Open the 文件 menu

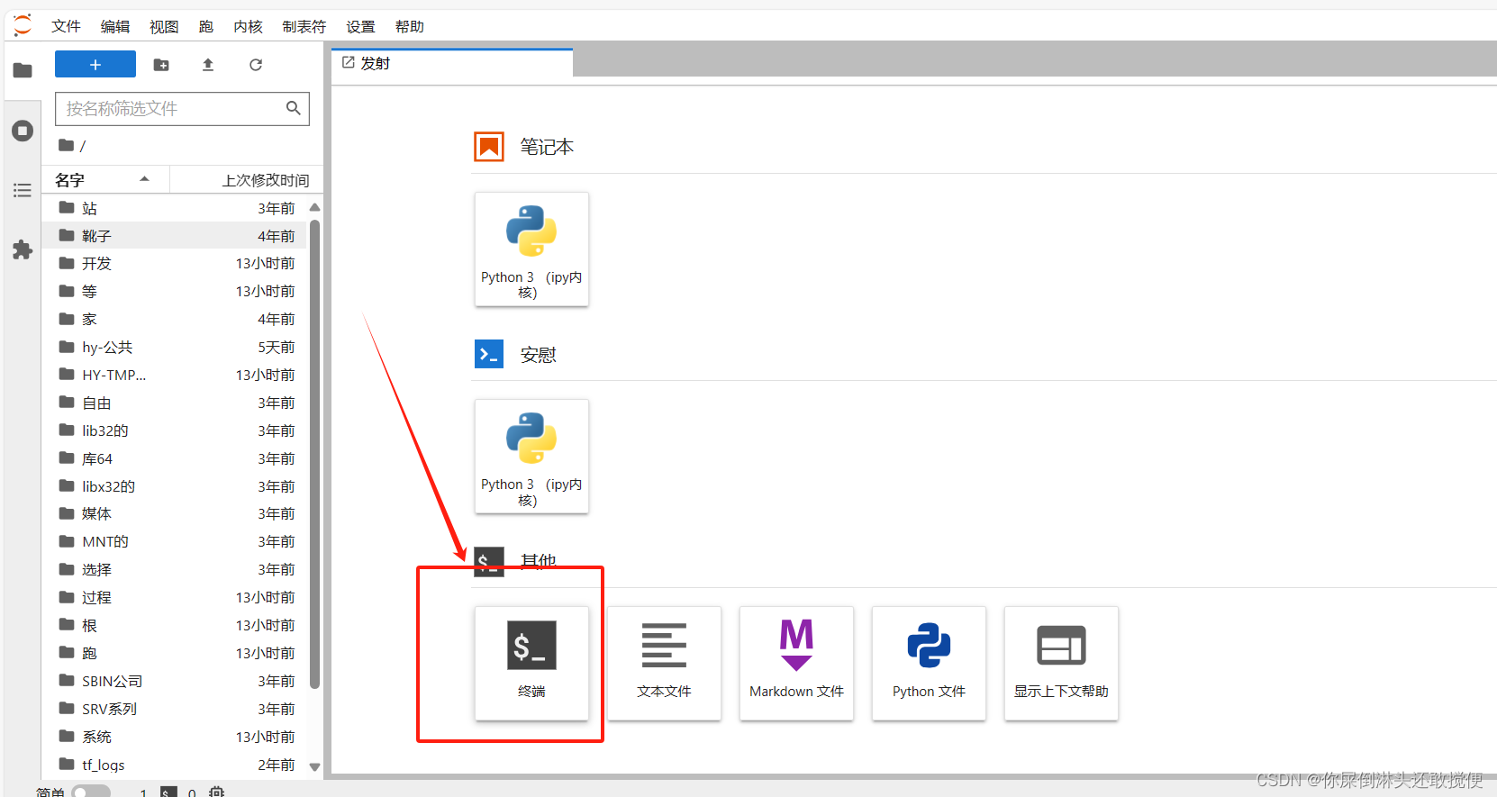click(x=66, y=27)
